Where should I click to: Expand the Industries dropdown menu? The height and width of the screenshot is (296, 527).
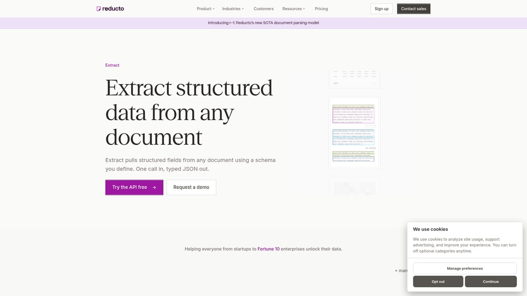(233, 9)
